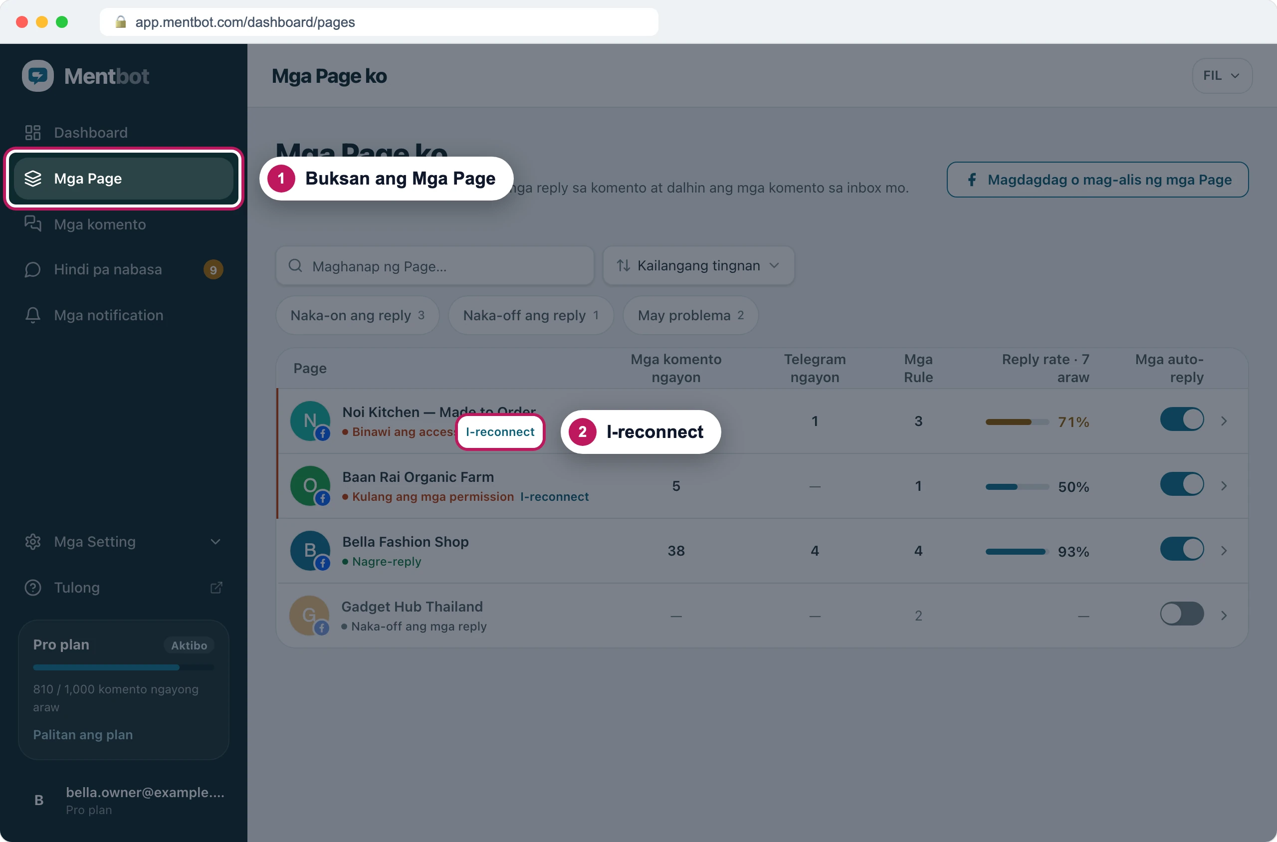
Task: Click I-reconnect for Noi Kitchen
Action: pyautogui.click(x=500, y=432)
